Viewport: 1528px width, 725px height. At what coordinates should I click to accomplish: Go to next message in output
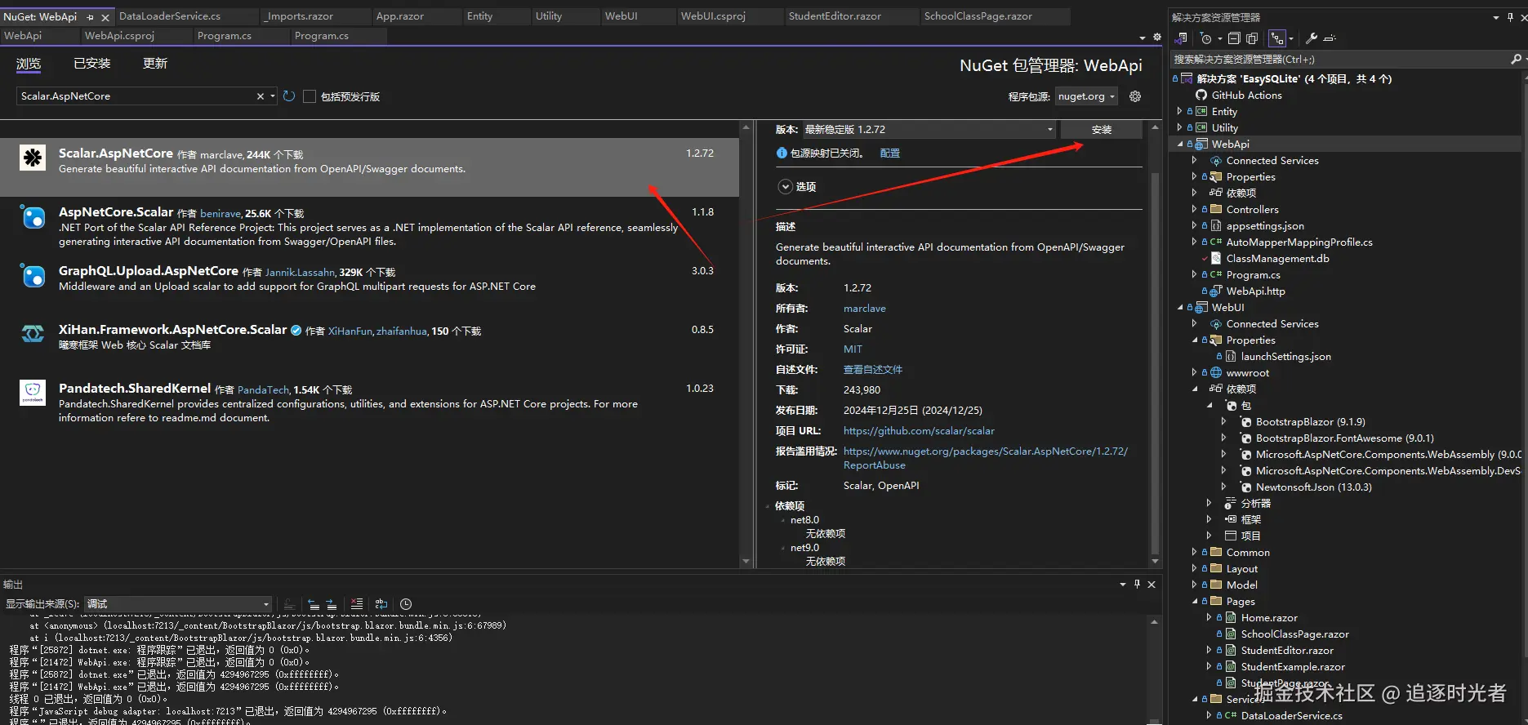332,604
